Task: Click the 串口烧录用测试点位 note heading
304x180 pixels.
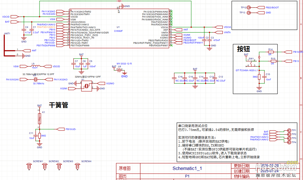Action: 193,126
